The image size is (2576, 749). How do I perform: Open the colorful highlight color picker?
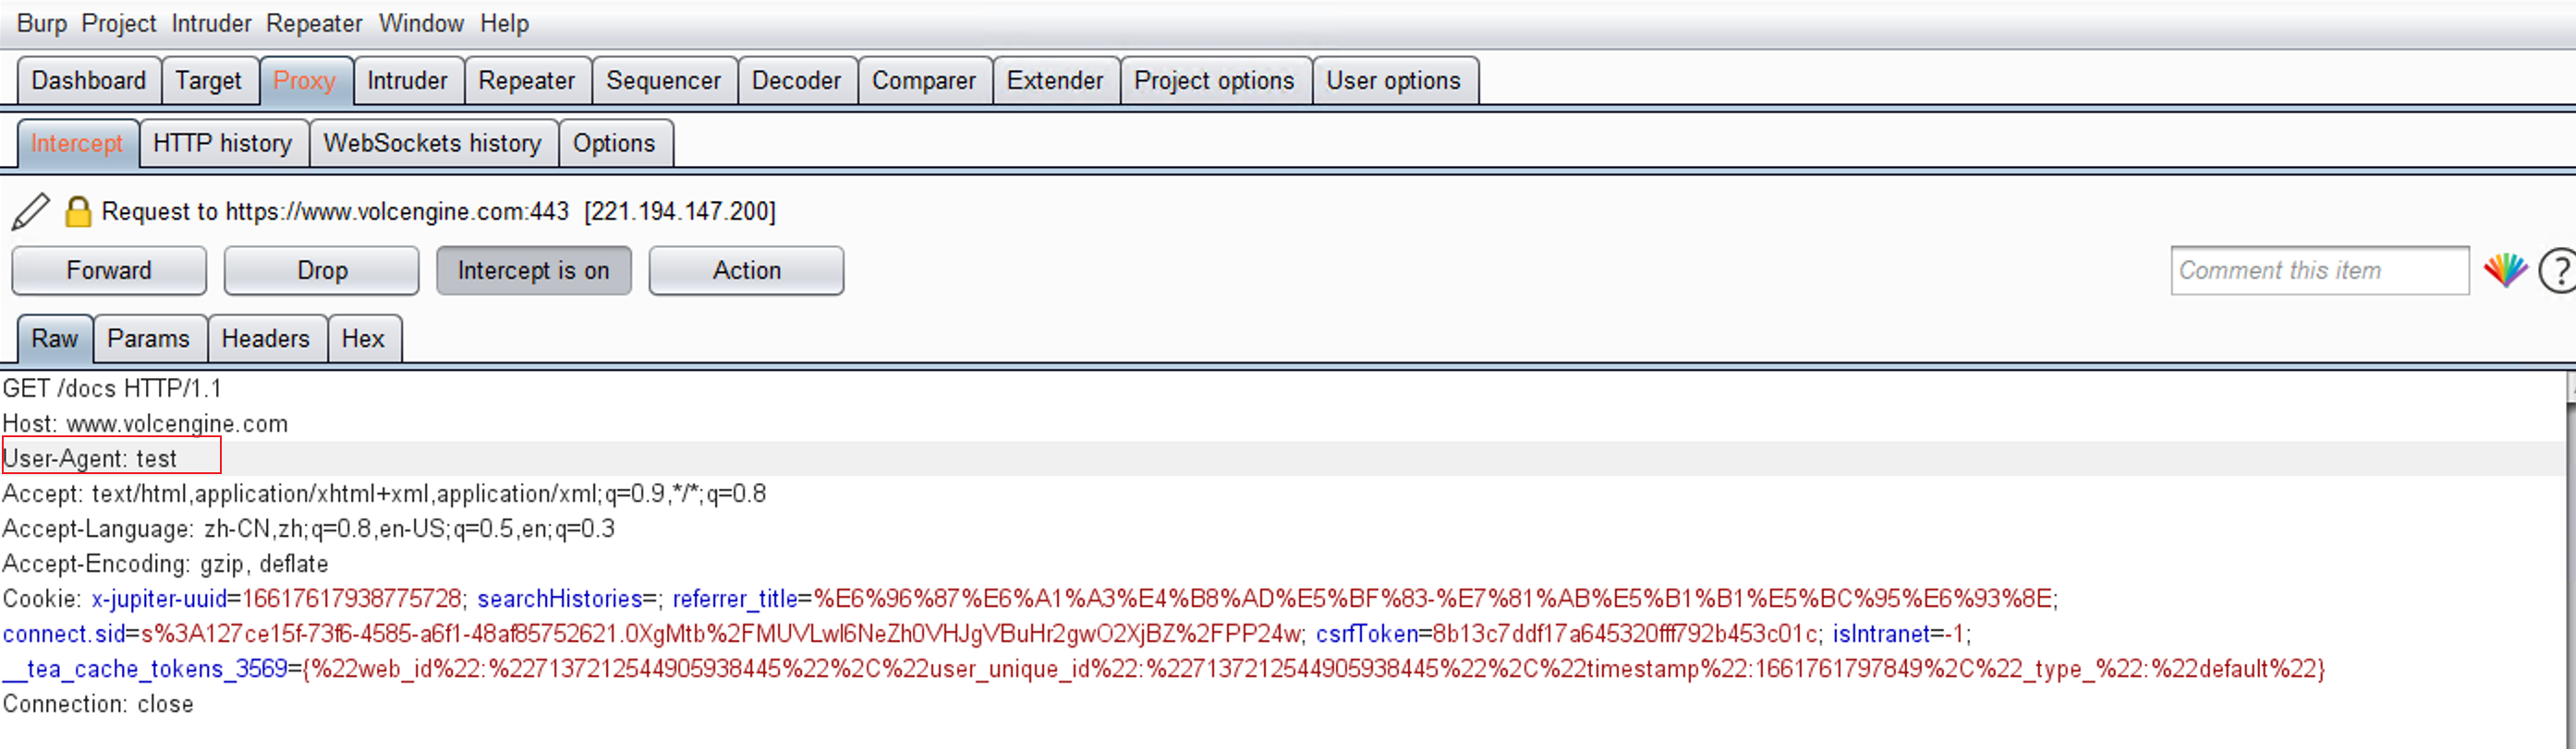[x=2505, y=270]
